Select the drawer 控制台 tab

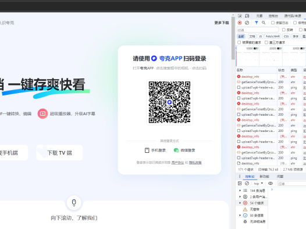pyautogui.click(x=250, y=177)
